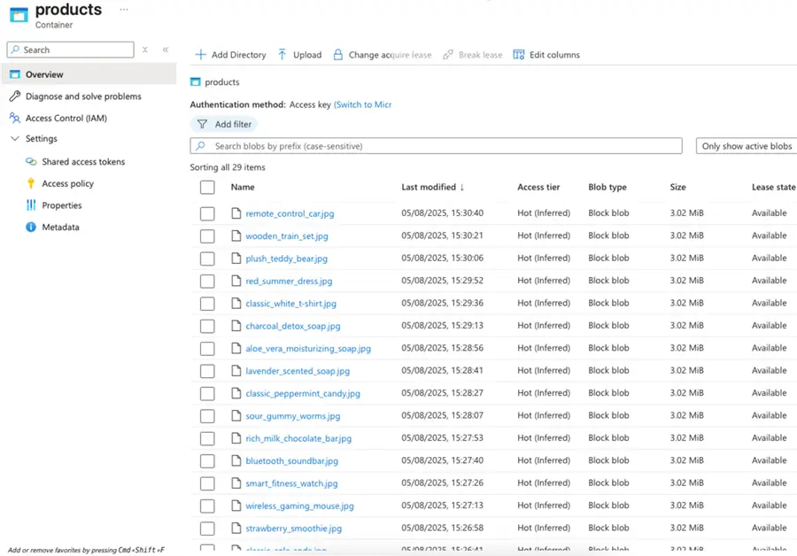Open the charcoal_detox_soap.jpg blob link
This screenshot has width=797, height=556.
click(292, 326)
